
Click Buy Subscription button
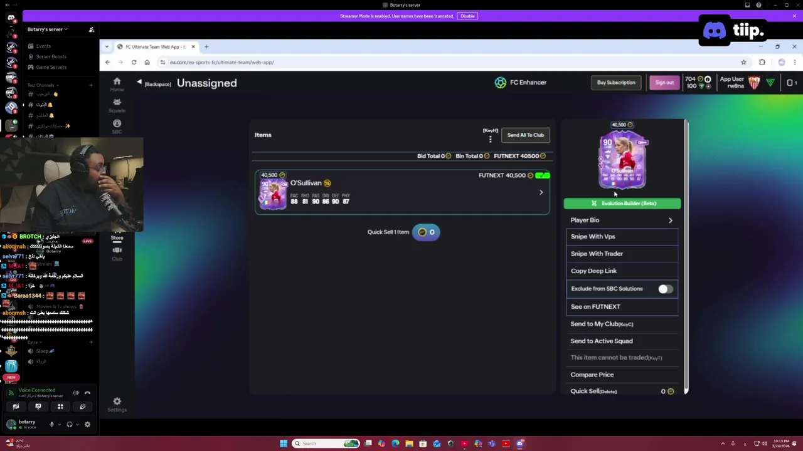(616, 83)
